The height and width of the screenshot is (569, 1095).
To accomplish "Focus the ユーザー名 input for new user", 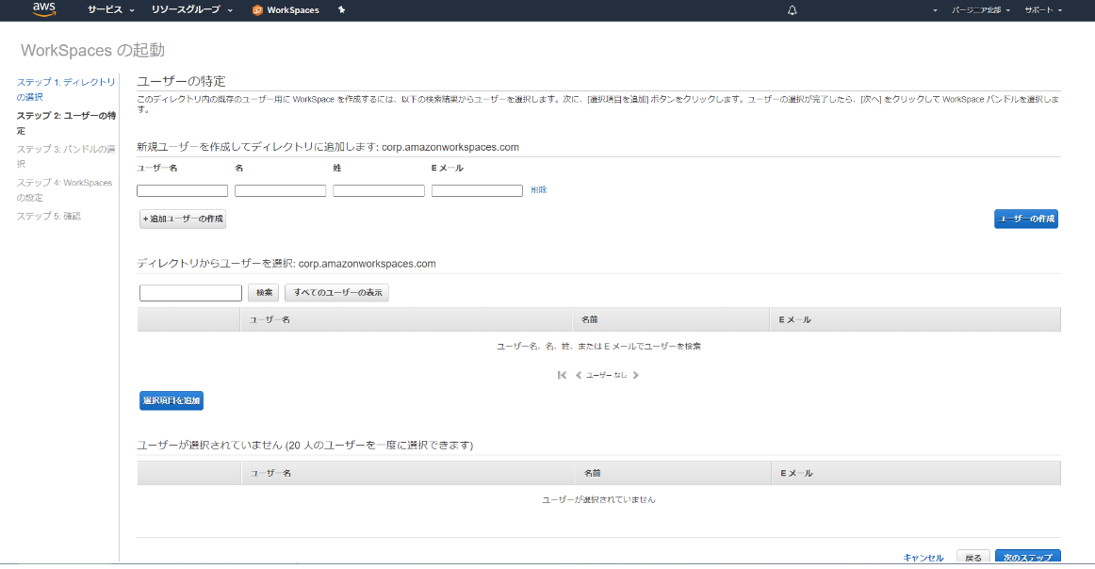I will pos(182,190).
